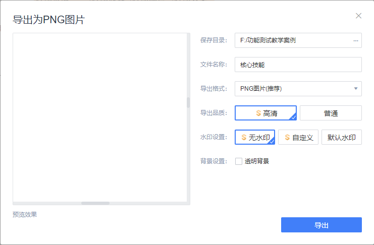Click the gold coin icon beside 自定义

click(x=287, y=137)
